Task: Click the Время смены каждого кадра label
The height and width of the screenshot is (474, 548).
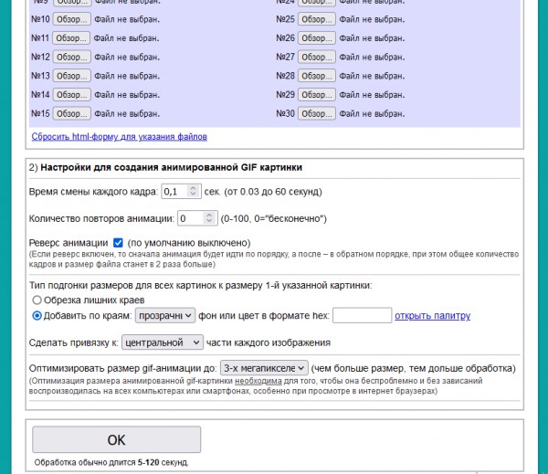Action: [x=94, y=192]
